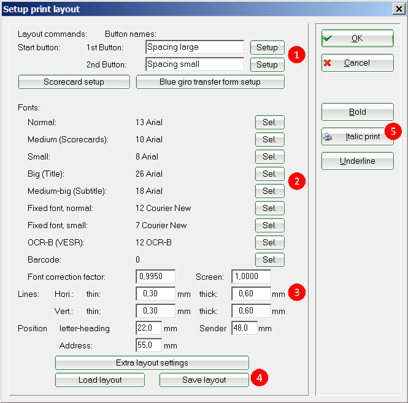408x403 pixels.
Task: Click the Bold button
Action: point(357,112)
